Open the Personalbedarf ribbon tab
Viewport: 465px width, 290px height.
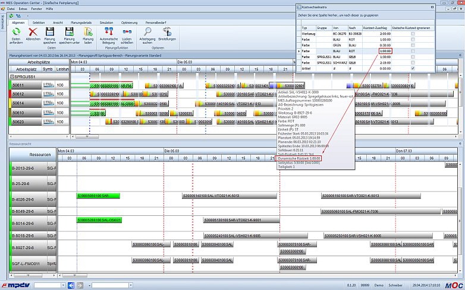pos(156,23)
